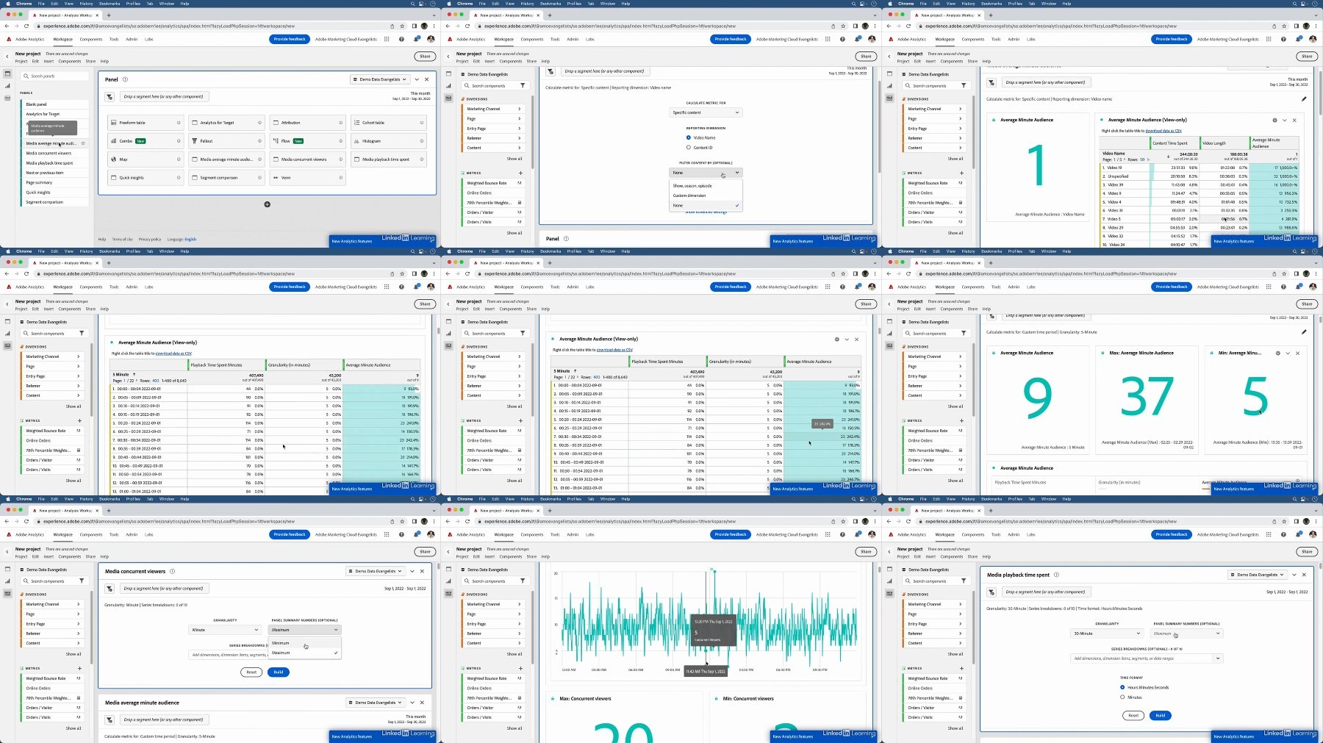Viewport: 1323px width, 743px height.
Task: Close the Media playback time spent panel
Action: coord(1305,575)
